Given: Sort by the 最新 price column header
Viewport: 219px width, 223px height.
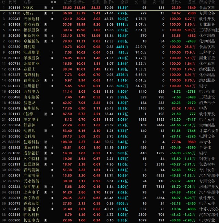Looking at the screenshot, I should 68,2.
